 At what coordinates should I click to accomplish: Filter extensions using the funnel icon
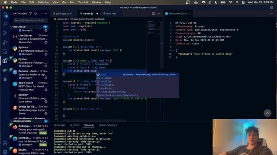point(31,13)
